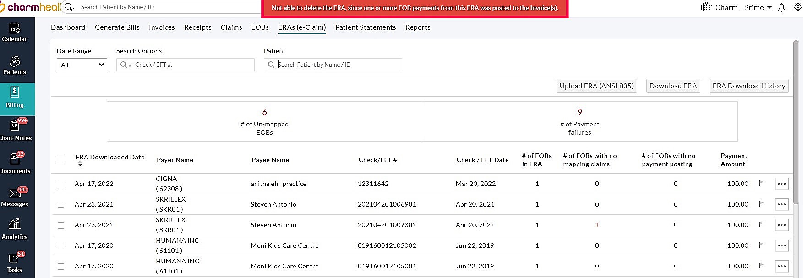Open Messages from the sidebar
This screenshot has height=278, width=803.
pos(15,197)
